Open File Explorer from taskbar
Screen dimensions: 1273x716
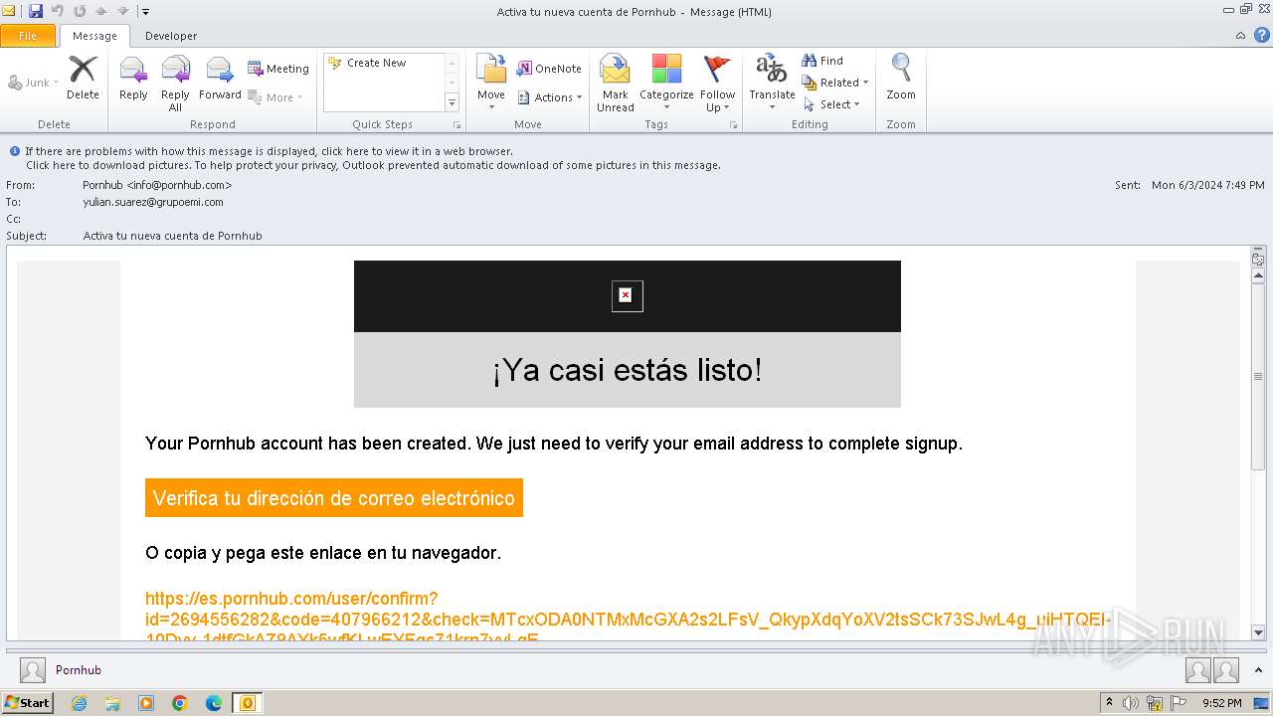coord(112,703)
